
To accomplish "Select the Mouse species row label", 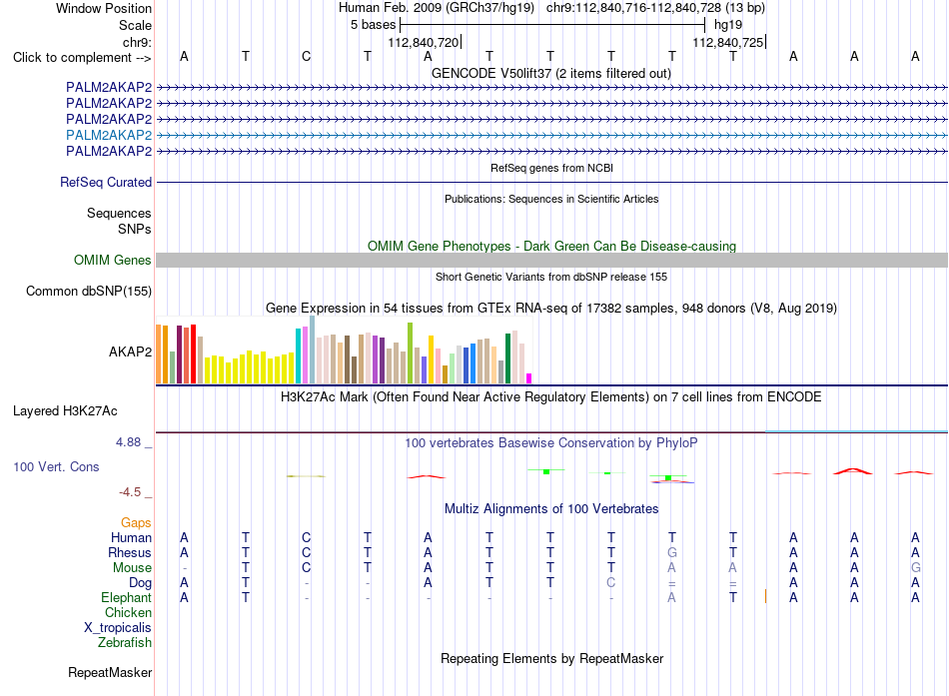I will (132, 568).
